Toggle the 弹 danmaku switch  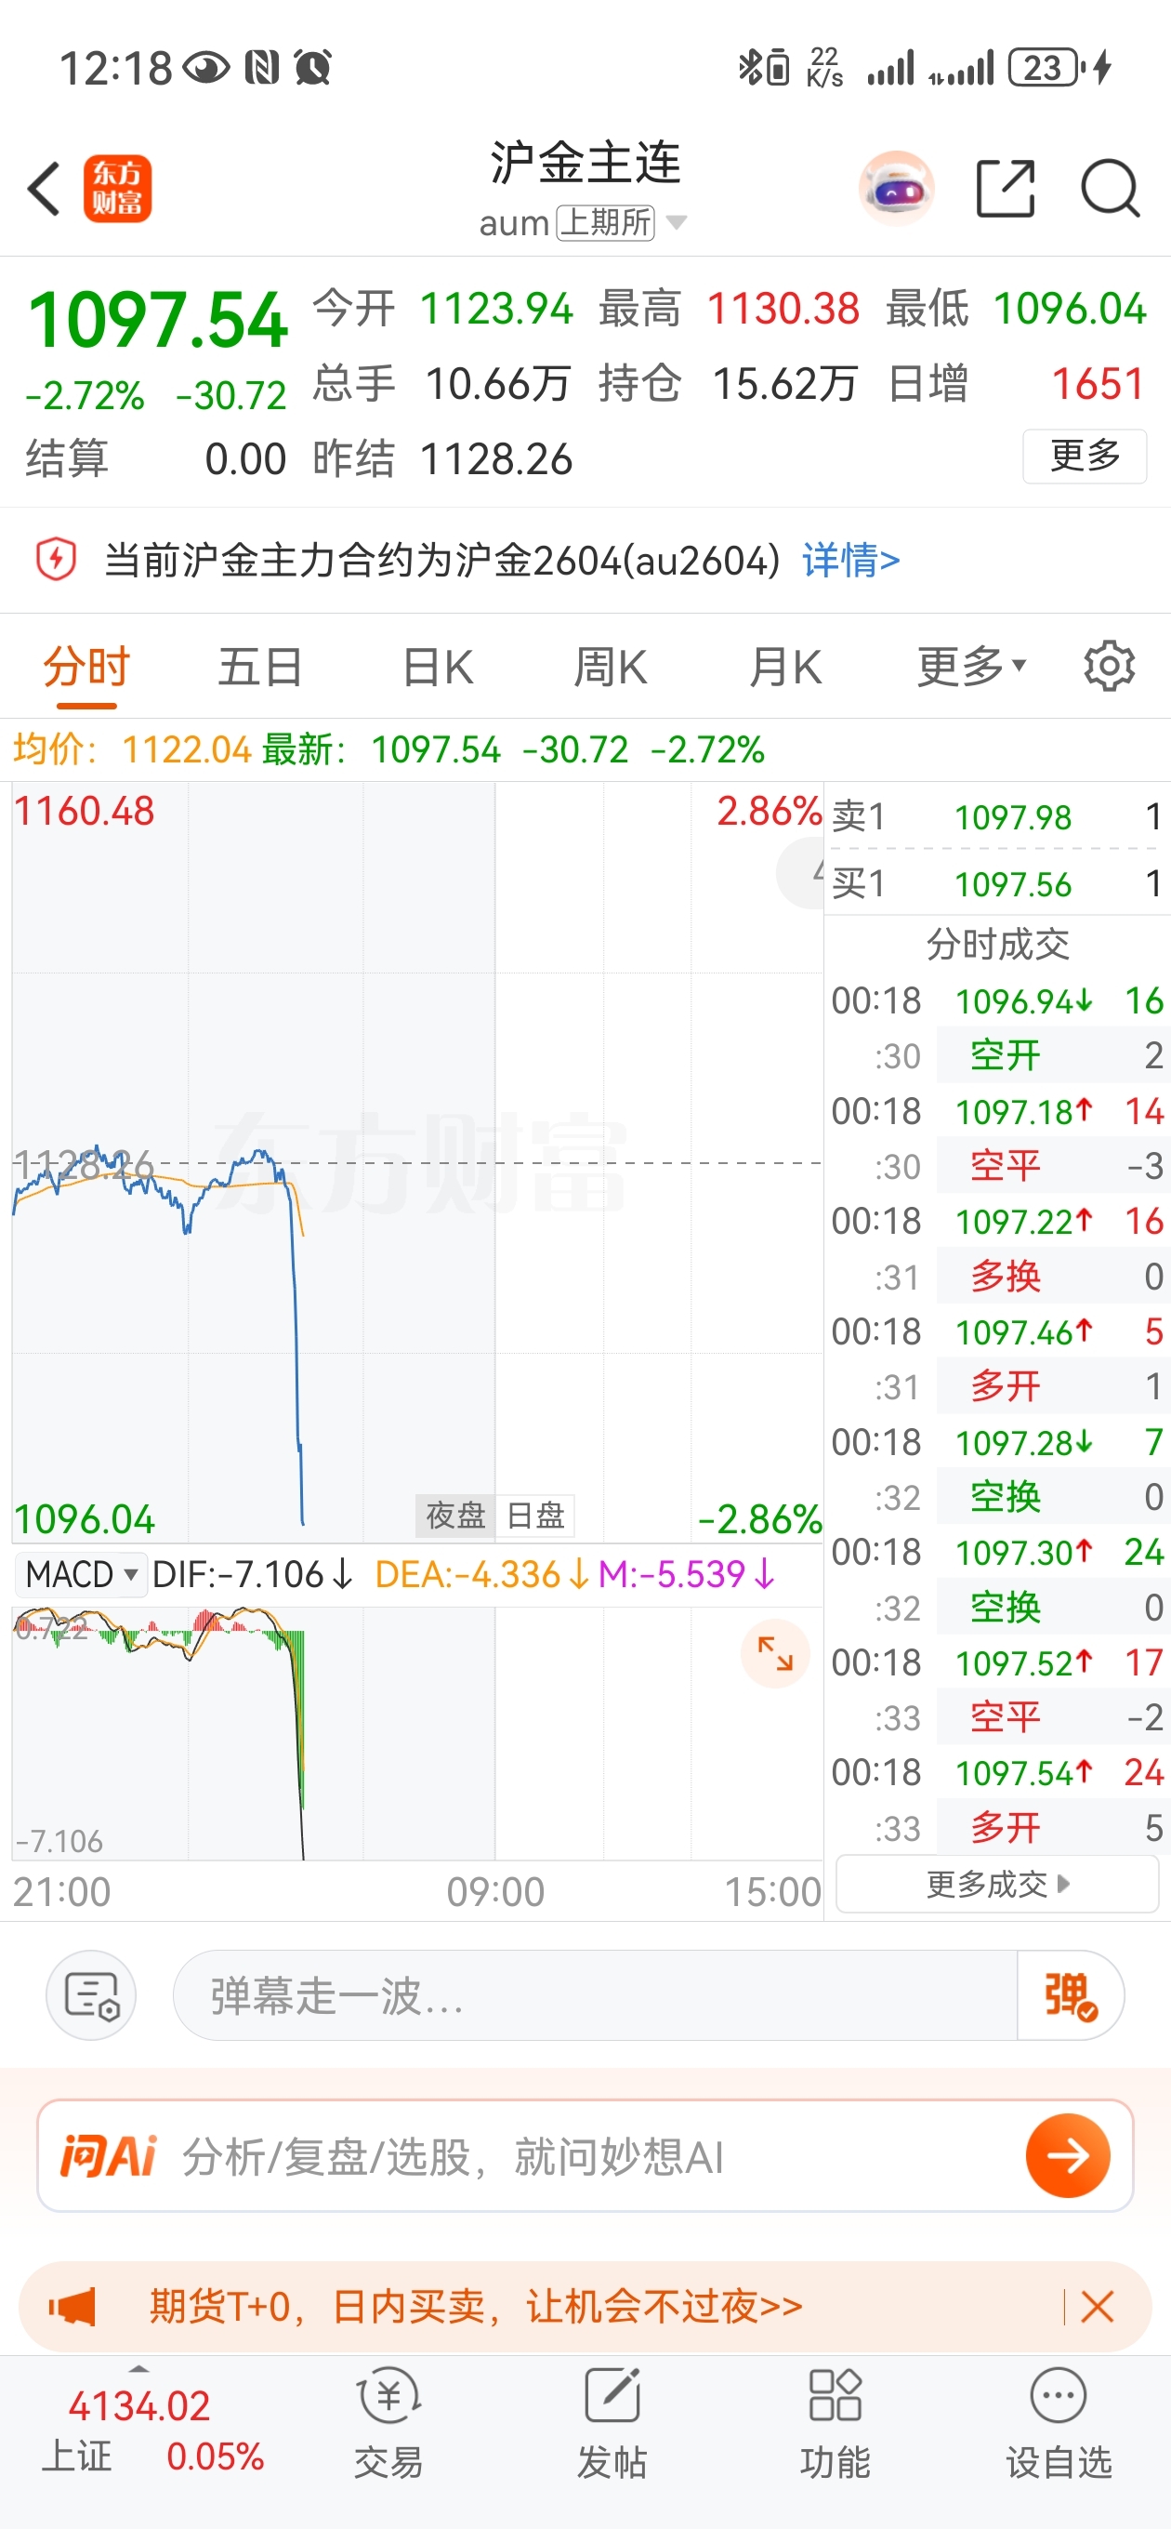coord(1070,1996)
